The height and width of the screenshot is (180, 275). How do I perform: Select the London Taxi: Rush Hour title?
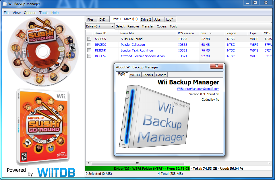click(137, 50)
